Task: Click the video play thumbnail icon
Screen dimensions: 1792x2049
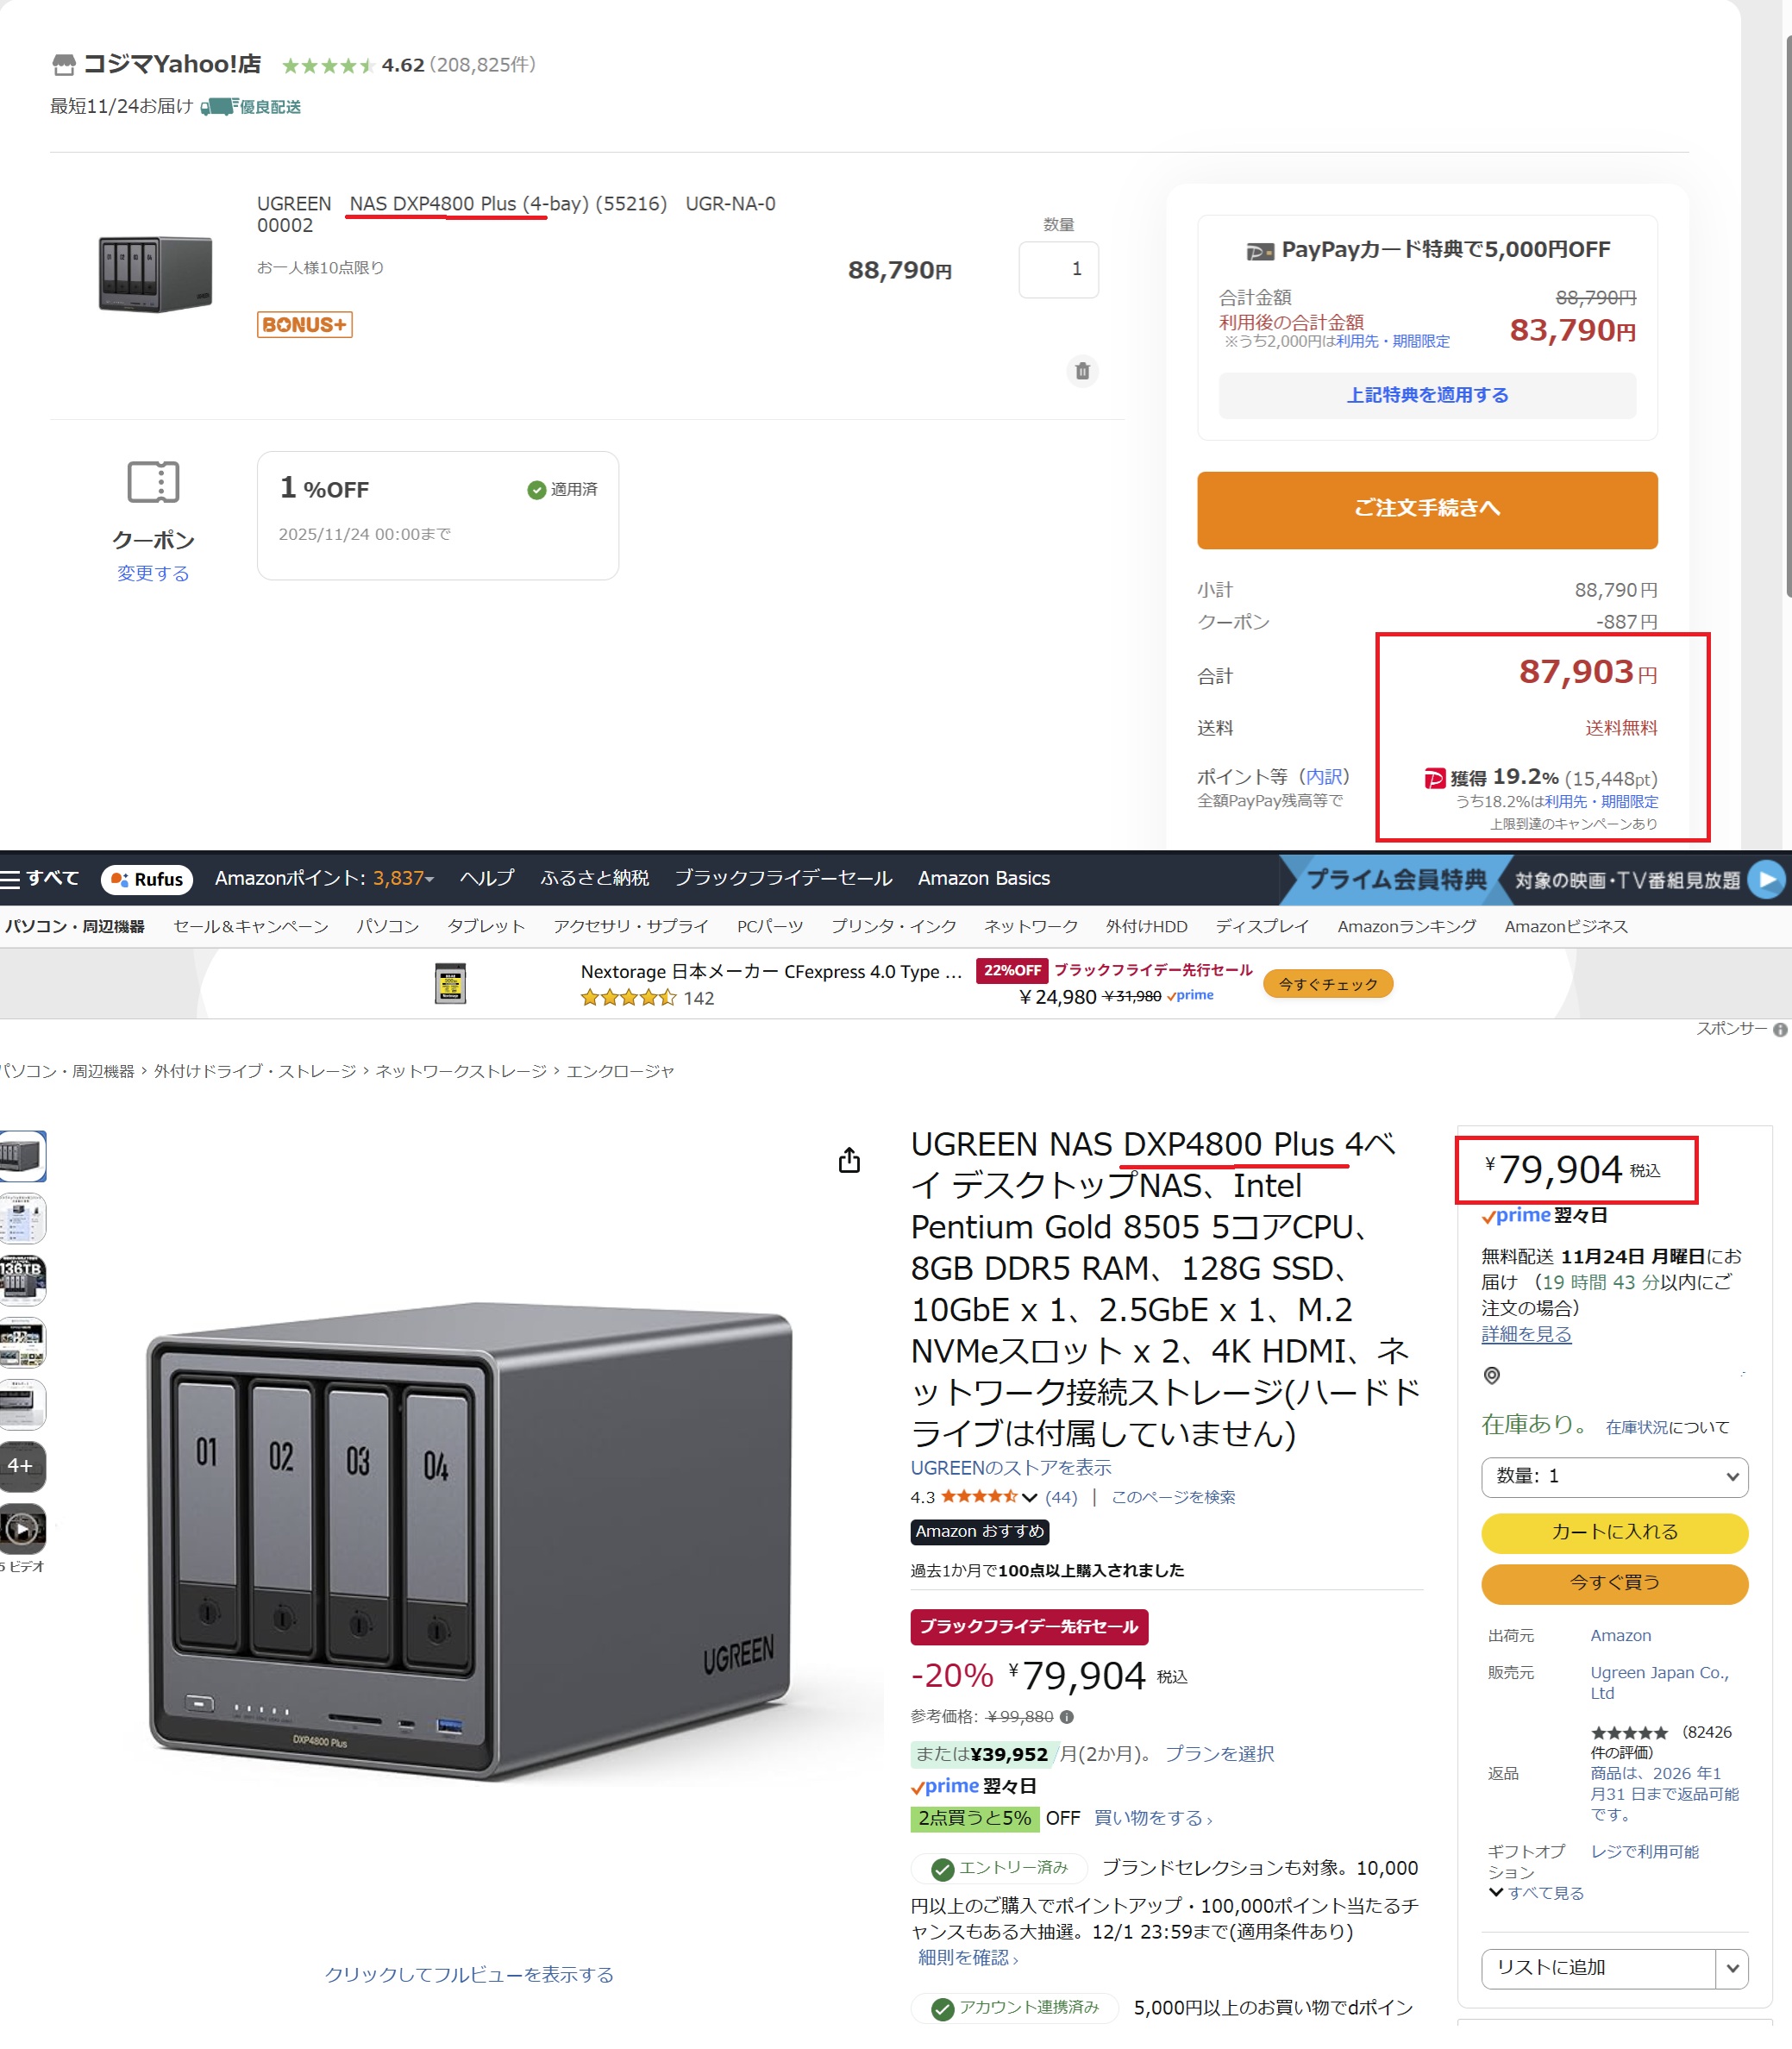Action: 22,1528
